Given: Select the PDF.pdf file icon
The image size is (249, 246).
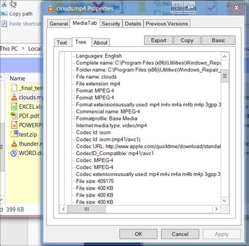Looking at the screenshot, I should [x=14, y=116].
